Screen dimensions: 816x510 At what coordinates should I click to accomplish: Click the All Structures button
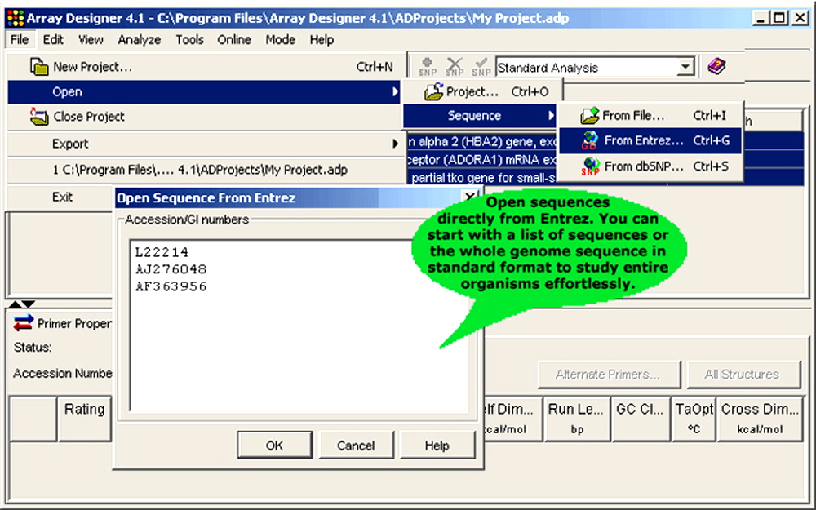[x=743, y=375]
